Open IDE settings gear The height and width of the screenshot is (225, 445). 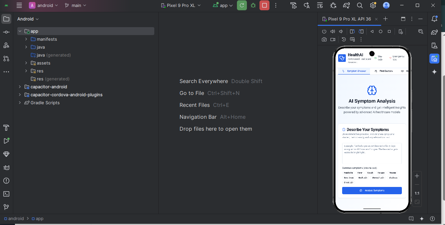click(373, 5)
